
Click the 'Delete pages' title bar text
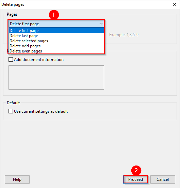click(13, 4)
